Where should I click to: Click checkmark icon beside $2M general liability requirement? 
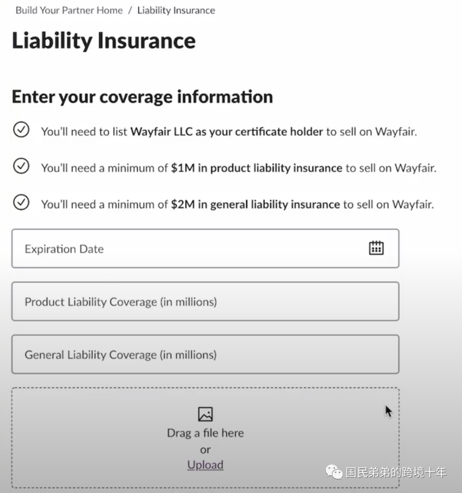21,203
